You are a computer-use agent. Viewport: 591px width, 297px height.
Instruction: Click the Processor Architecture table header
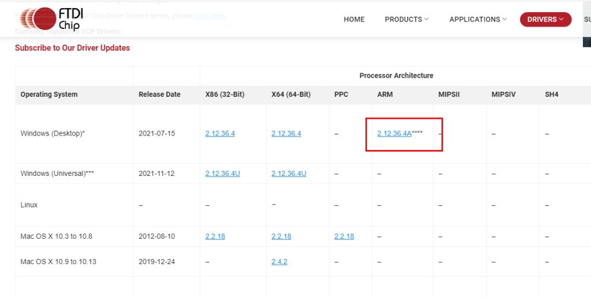[x=396, y=76]
